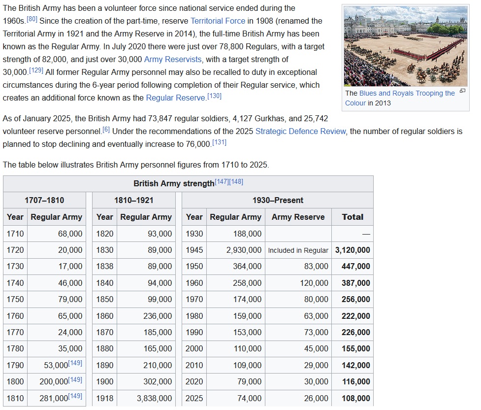
Task: Click citation [149] in the 1810 row
Action: tap(75, 396)
